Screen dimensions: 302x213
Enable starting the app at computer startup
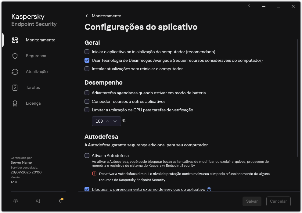coord(87,52)
